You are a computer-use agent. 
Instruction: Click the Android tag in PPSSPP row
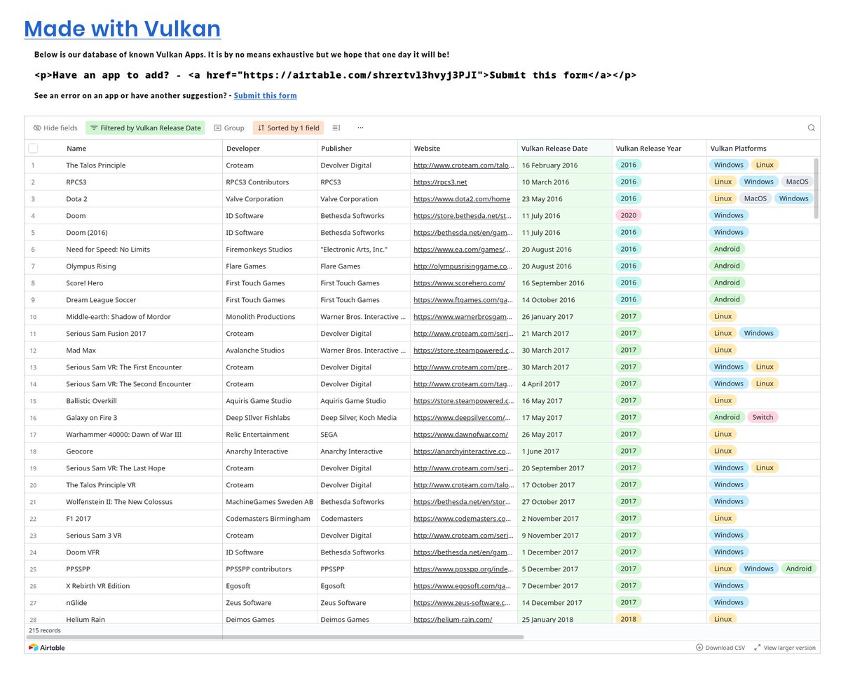[798, 569]
